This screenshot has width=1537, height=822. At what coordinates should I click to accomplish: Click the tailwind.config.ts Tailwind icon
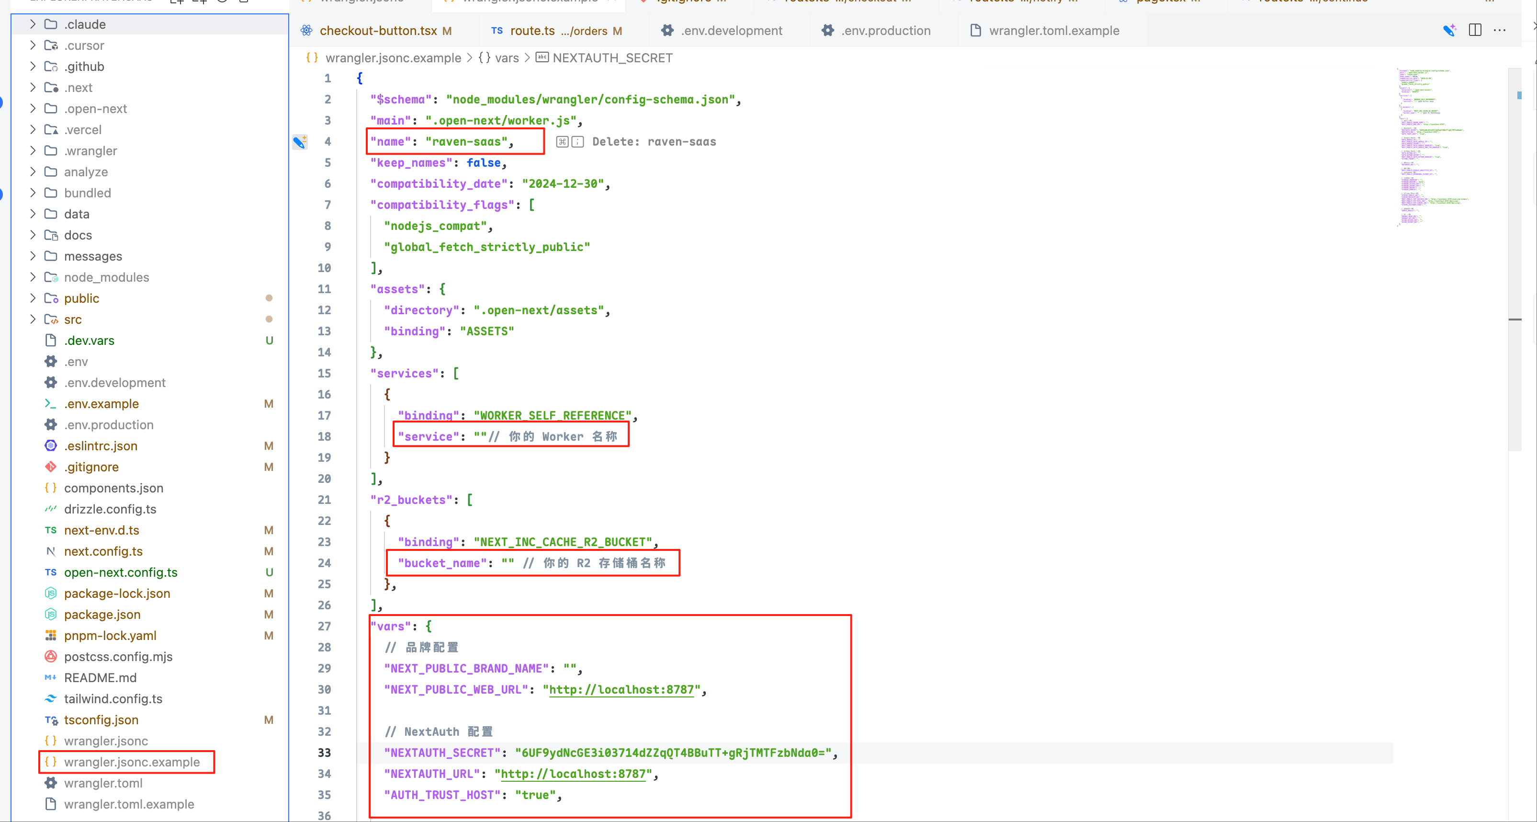(x=51, y=698)
